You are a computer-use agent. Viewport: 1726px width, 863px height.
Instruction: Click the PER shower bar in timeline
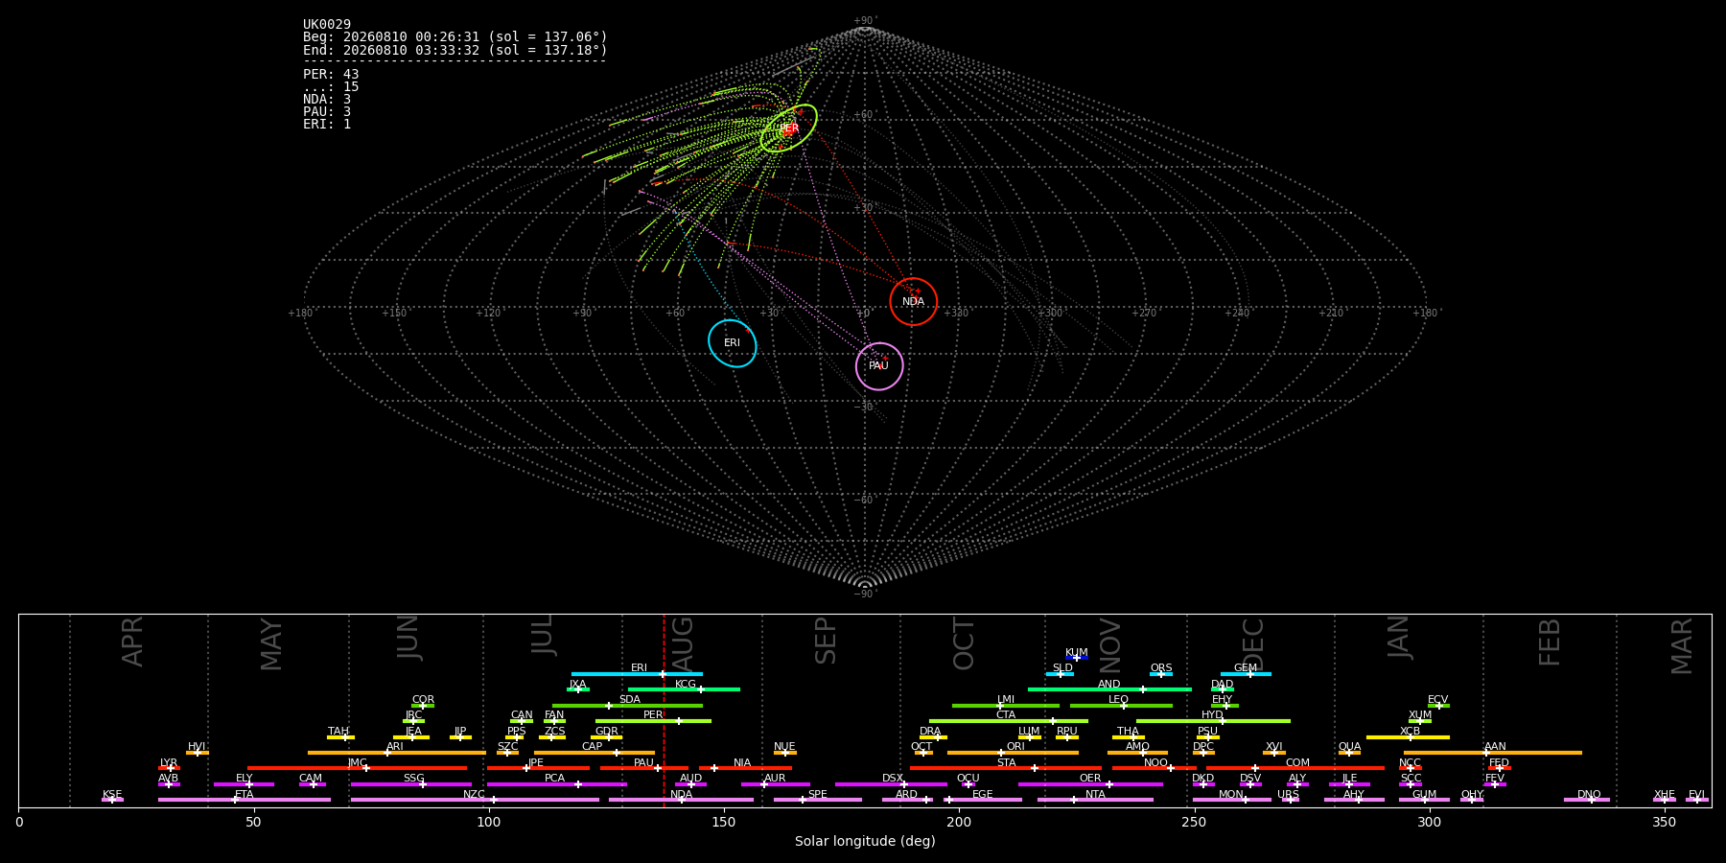(653, 721)
